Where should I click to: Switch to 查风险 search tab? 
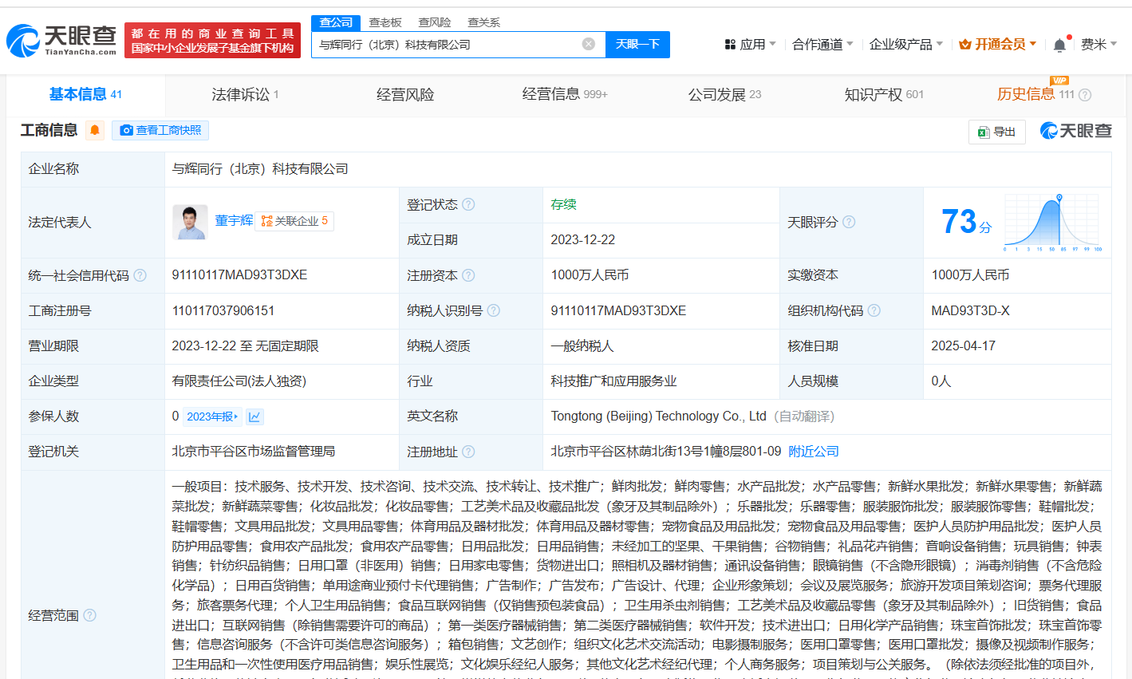tap(435, 22)
